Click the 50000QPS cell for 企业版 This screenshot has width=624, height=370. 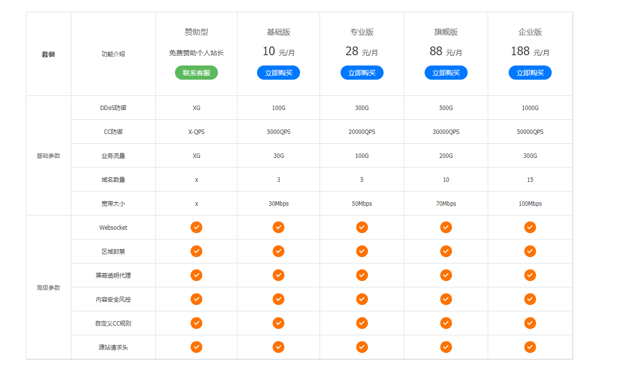click(530, 132)
